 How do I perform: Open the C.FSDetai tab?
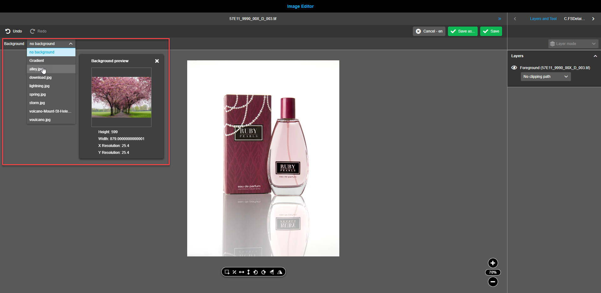[x=574, y=18]
